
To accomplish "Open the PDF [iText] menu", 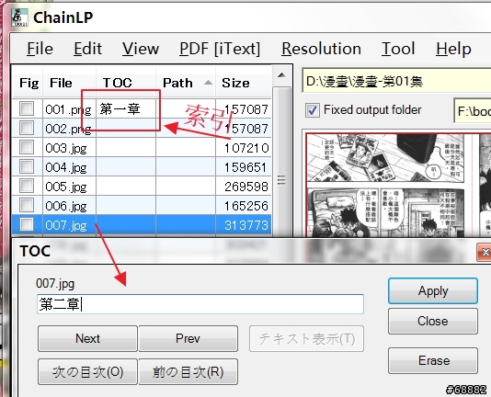I will (220, 49).
